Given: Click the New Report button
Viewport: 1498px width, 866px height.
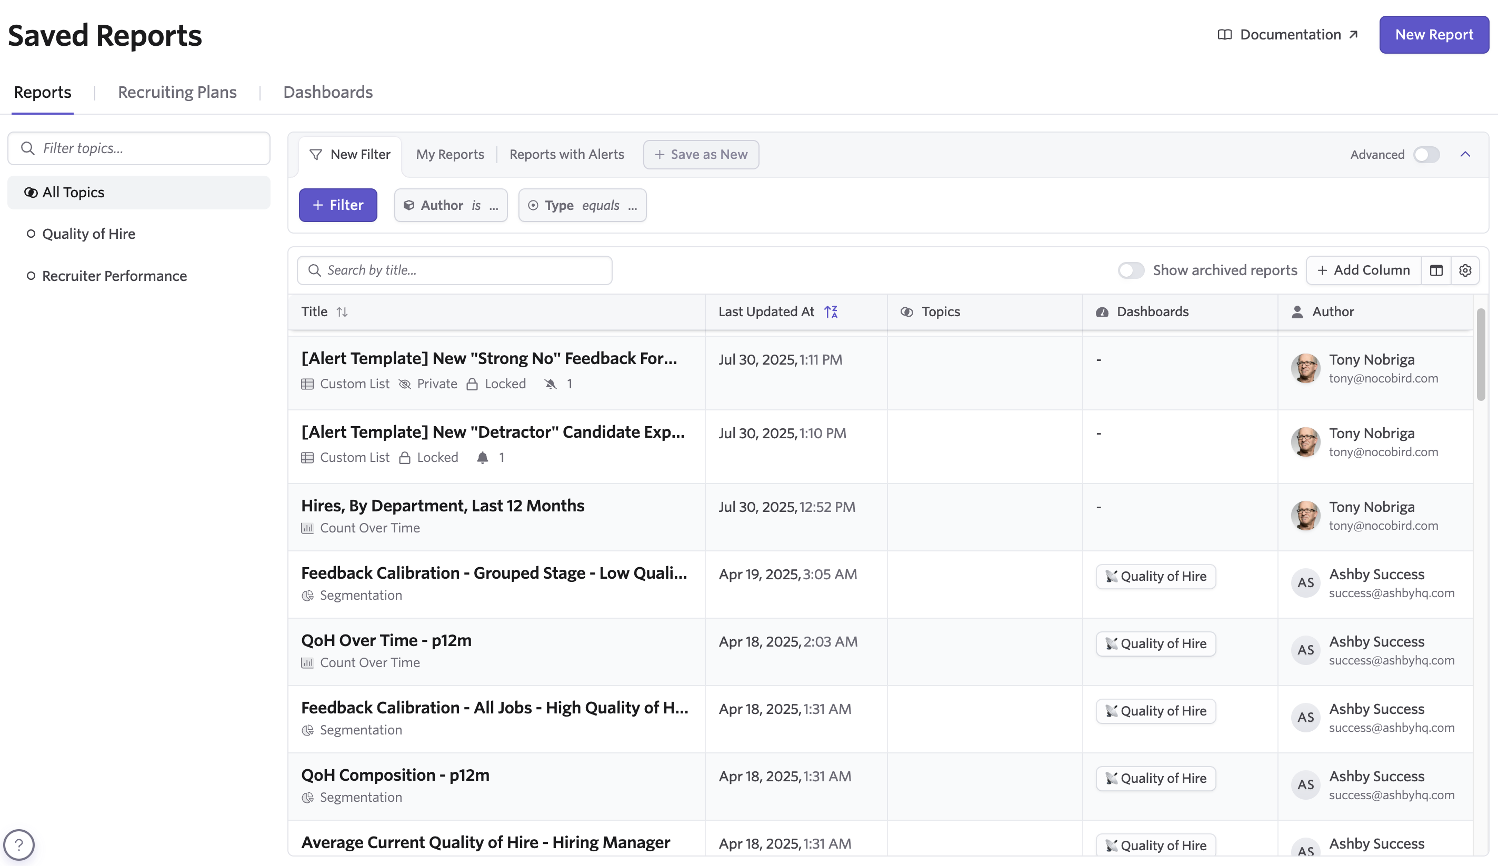Looking at the screenshot, I should click(1433, 35).
